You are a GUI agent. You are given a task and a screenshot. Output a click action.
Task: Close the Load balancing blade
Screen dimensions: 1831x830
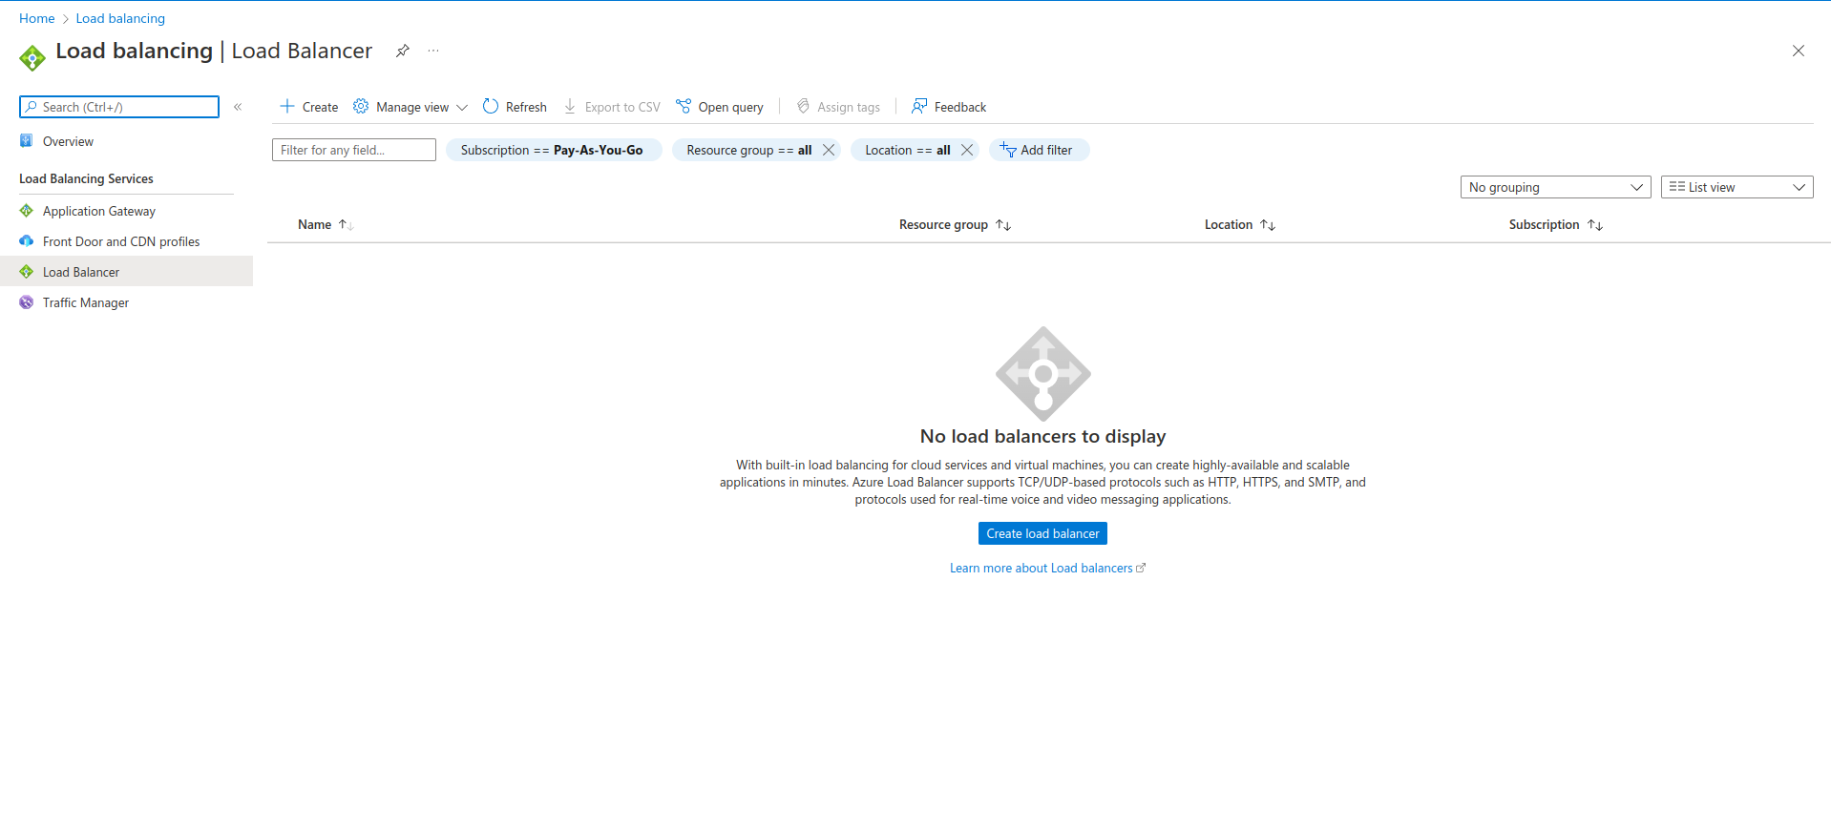(1798, 51)
